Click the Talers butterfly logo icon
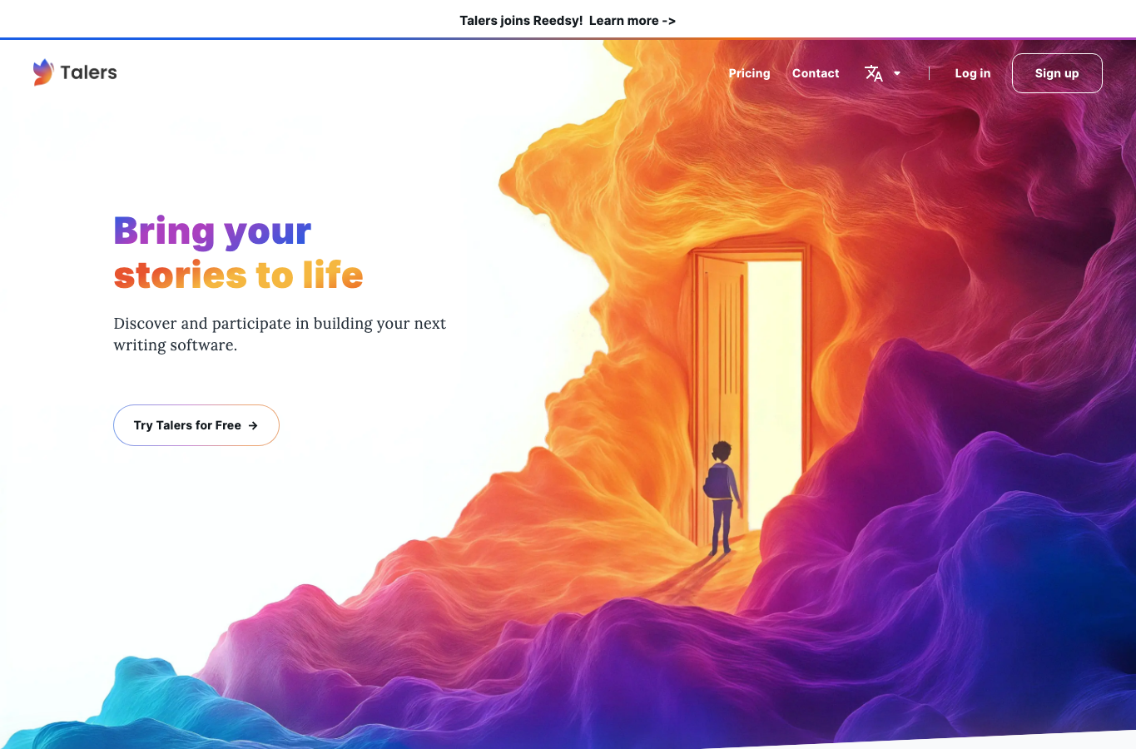Viewport: 1136px width, 749px height. pyautogui.click(x=43, y=72)
